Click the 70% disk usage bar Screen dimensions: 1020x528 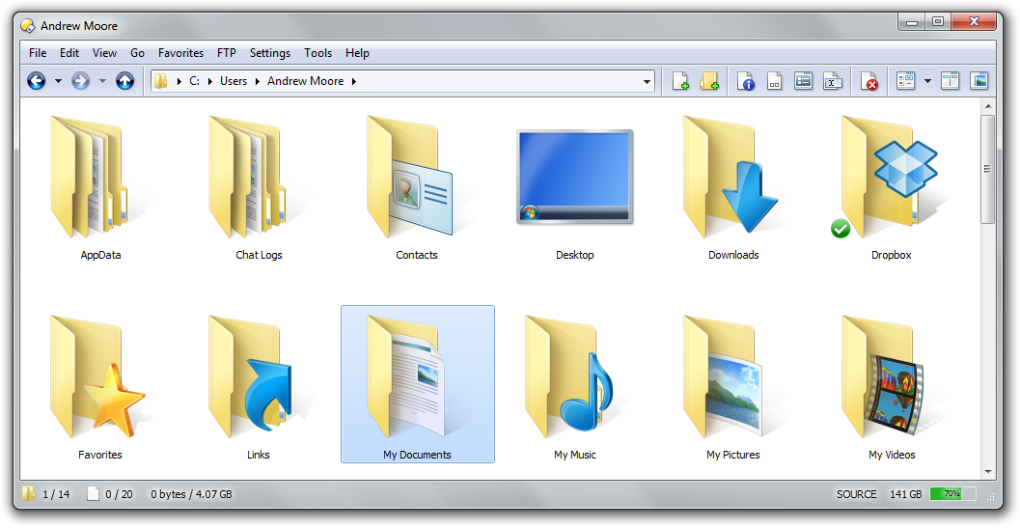click(952, 494)
